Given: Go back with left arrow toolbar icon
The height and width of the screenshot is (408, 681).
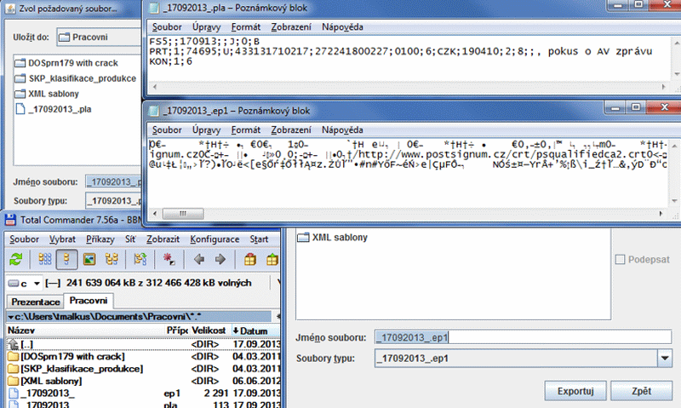Looking at the screenshot, I should point(199,260).
